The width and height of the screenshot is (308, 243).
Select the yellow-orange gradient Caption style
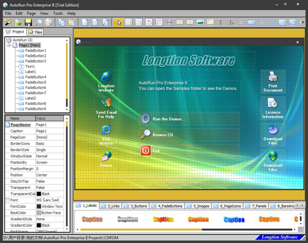pyautogui.click(x=163, y=219)
